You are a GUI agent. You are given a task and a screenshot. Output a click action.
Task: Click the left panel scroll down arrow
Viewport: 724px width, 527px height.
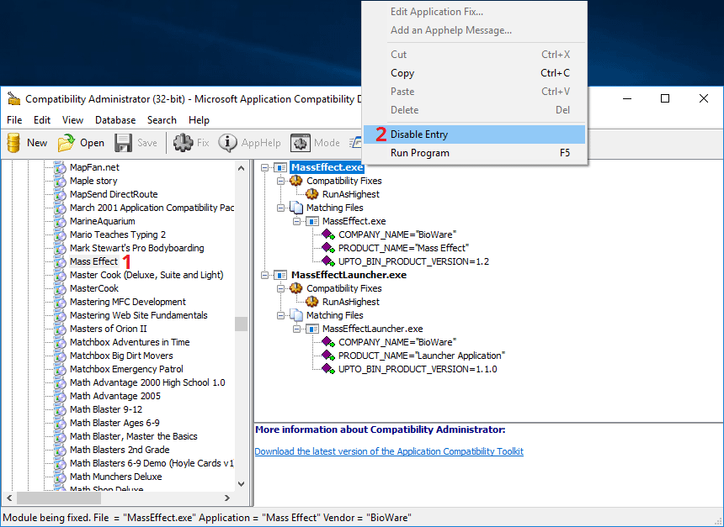point(242,484)
